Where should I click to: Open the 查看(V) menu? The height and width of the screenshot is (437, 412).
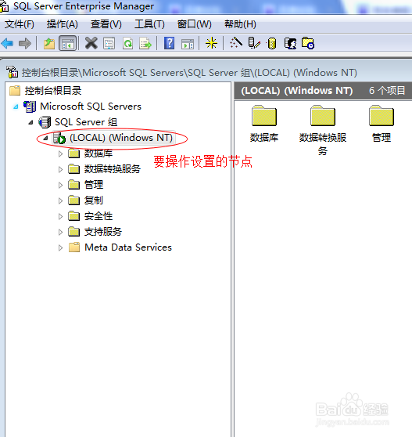tap(106, 24)
